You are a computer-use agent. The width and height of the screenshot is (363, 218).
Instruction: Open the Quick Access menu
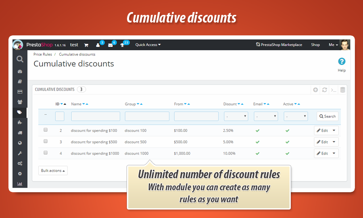click(x=148, y=45)
